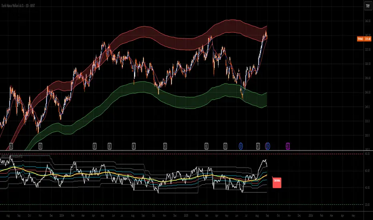Click the 2026 label on the time axis
This screenshot has height=220, width=373.
(311, 216)
